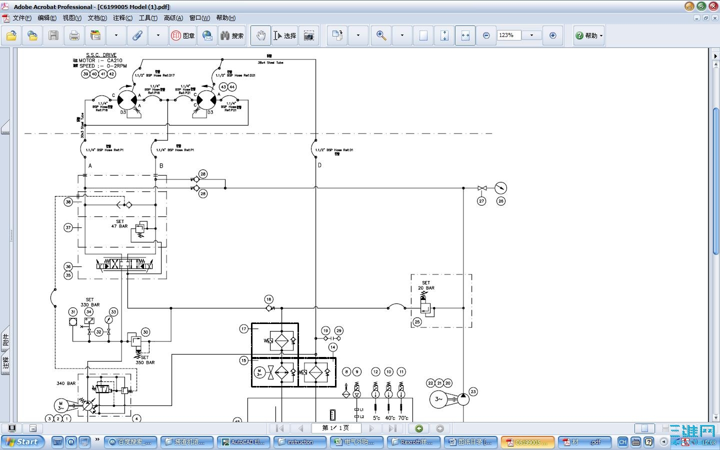Click the full screen view icon at bottom-left

(x=12, y=428)
